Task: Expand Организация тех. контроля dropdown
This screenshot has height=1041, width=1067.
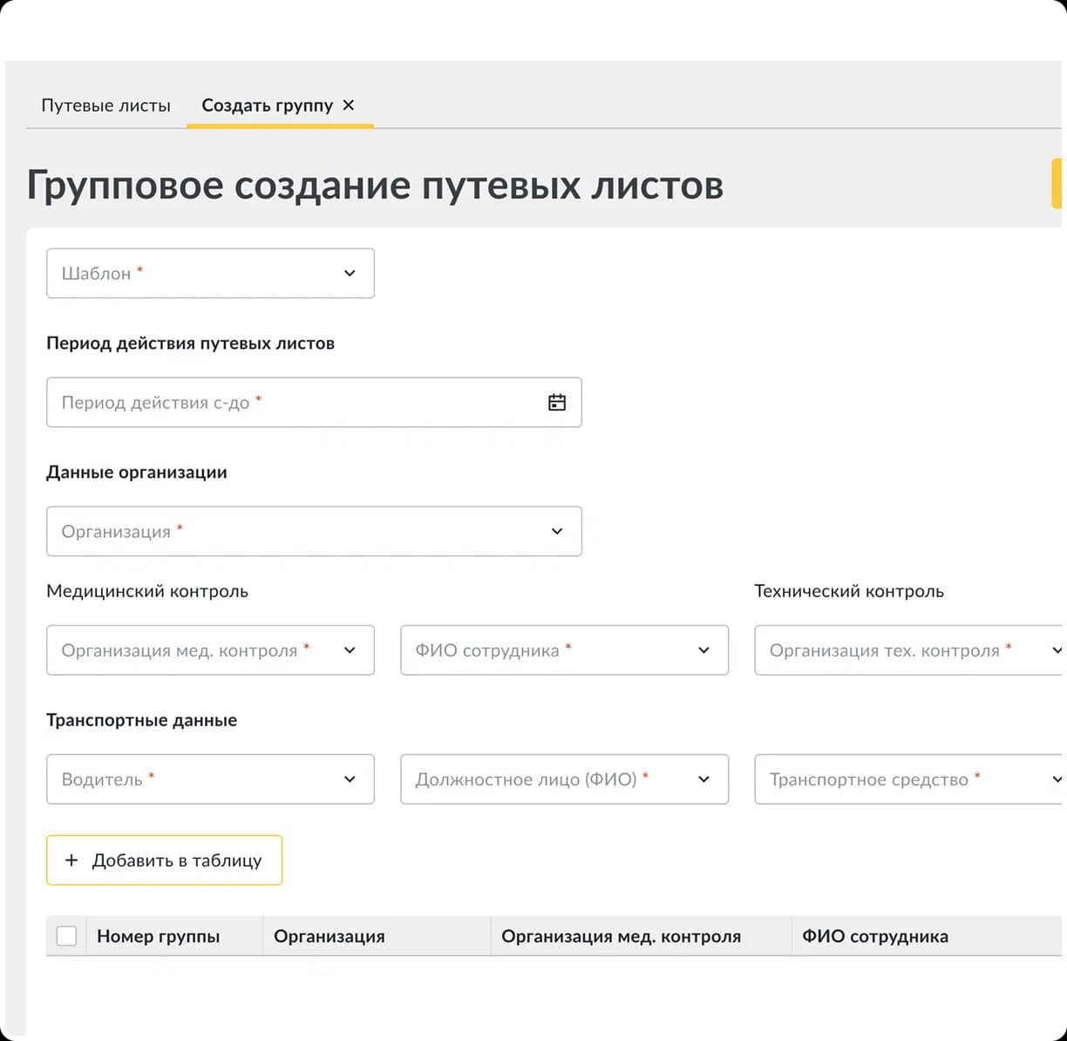Action: 910,650
